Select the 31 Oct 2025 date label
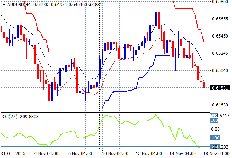 [13, 154]
